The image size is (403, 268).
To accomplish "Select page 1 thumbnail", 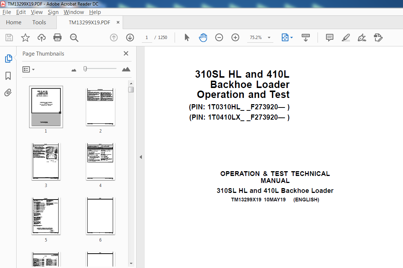I will 46,107.
